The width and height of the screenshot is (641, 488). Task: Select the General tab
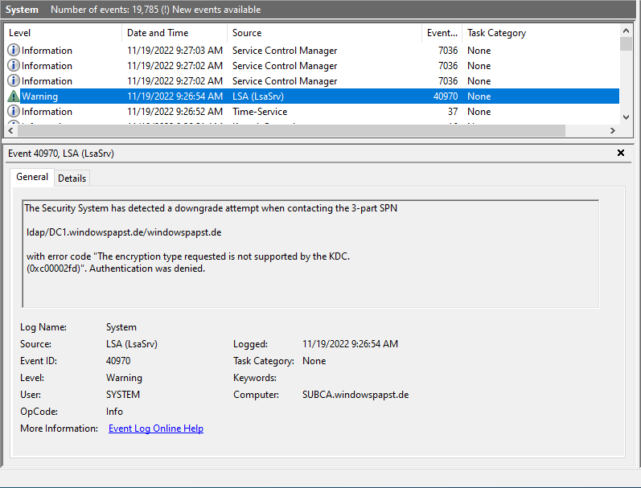click(x=32, y=177)
